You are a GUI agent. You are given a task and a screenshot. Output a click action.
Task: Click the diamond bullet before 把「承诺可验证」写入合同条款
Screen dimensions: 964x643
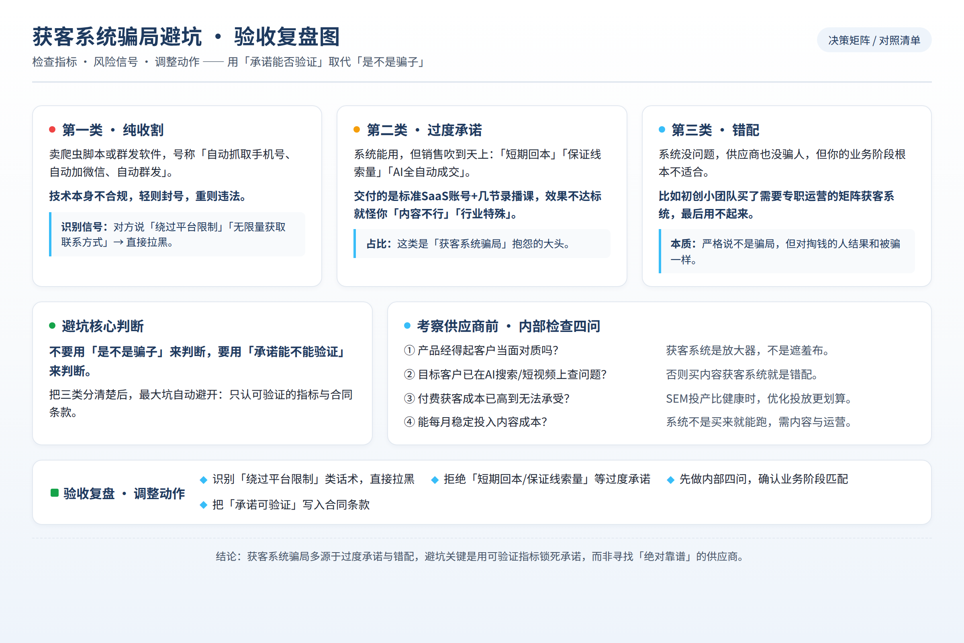pos(203,505)
